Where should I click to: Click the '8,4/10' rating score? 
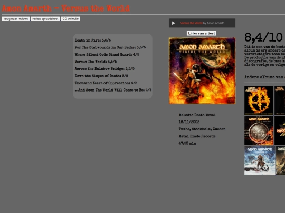pyautogui.click(x=263, y=37)
